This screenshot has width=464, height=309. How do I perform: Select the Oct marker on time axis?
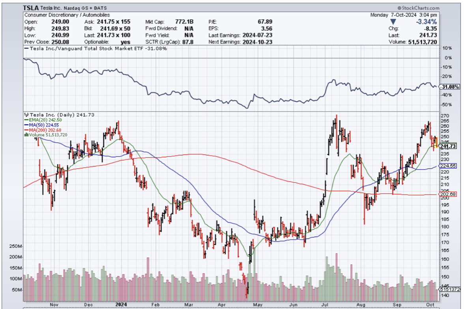point(431,305)
